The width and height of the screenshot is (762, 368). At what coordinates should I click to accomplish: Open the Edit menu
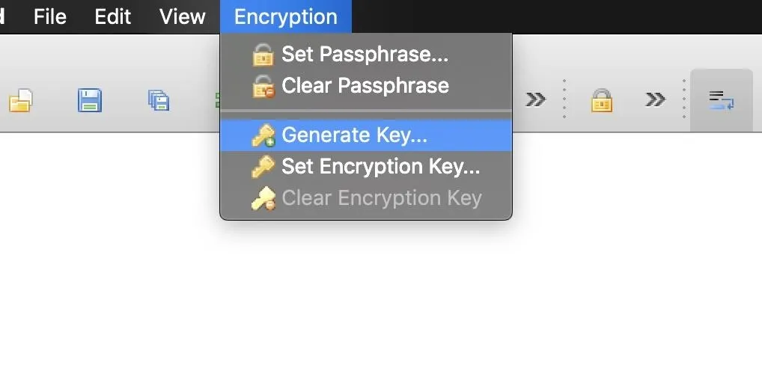pyautogui.click(x=113, y=17)
